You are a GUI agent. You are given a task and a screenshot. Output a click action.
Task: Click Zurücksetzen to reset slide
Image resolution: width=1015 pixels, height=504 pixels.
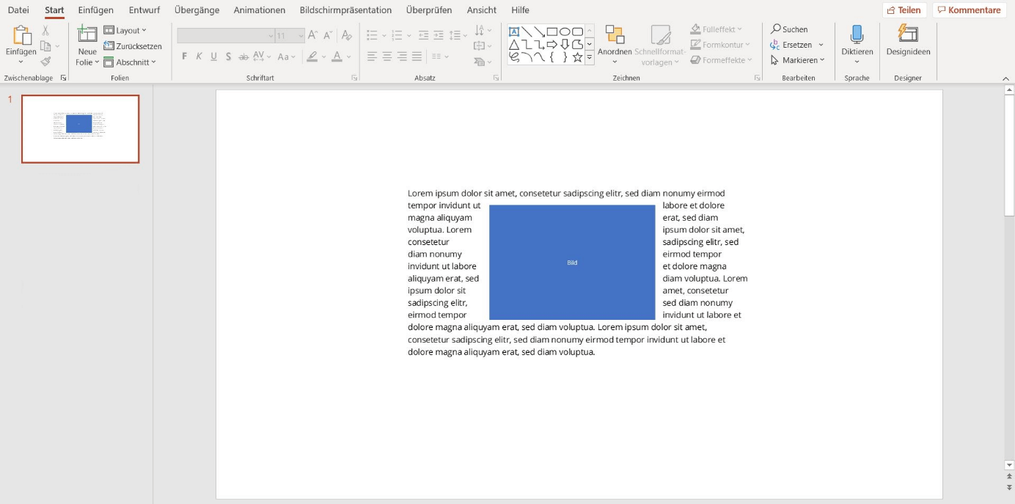click(133, 46)
